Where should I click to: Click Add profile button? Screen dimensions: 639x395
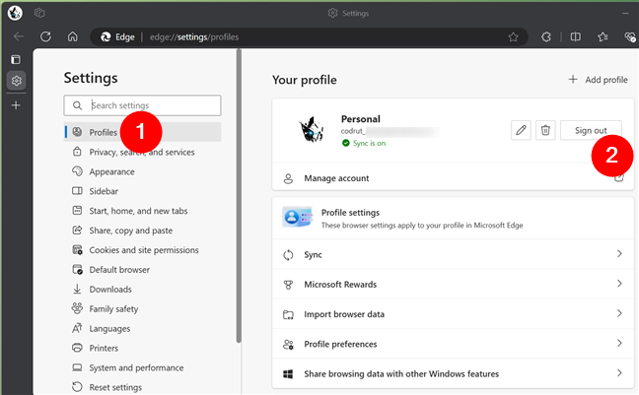[x=599, y=80]
